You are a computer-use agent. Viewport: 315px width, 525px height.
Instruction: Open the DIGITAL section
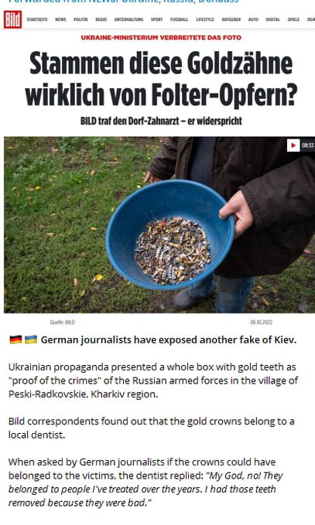272,19
